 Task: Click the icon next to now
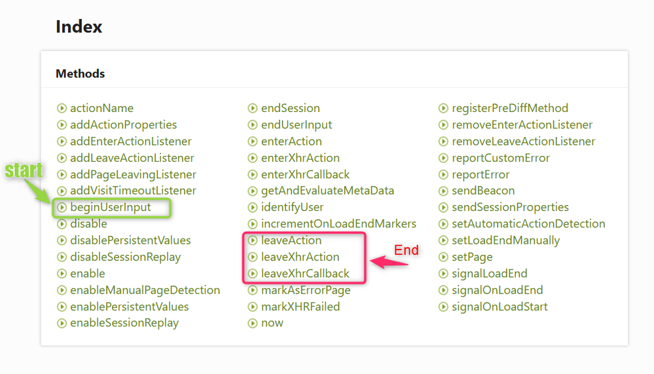pos(253,323)
